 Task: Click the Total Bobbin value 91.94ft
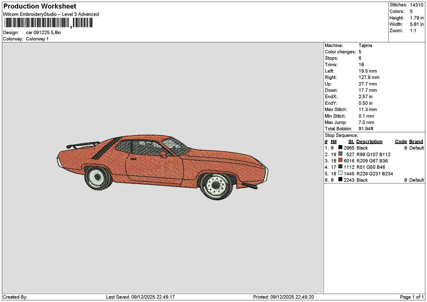366,129
